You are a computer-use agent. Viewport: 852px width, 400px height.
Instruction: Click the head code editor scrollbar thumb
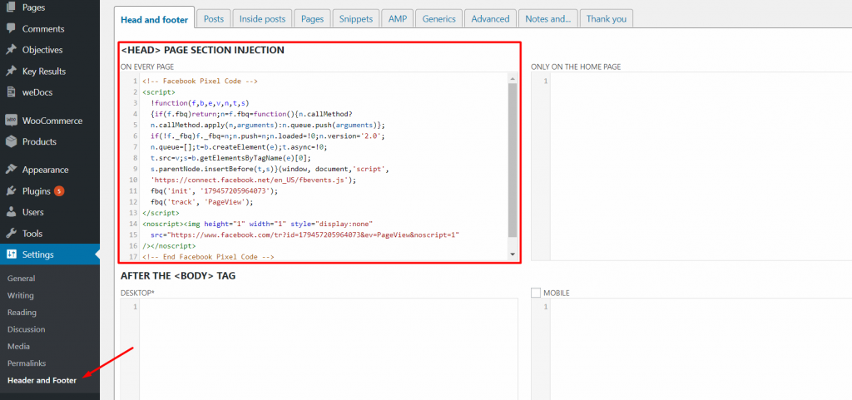513,160
